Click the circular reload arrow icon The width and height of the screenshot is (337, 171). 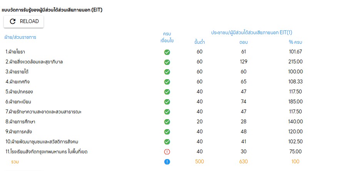pyautogui.click(x=13, y=21)
